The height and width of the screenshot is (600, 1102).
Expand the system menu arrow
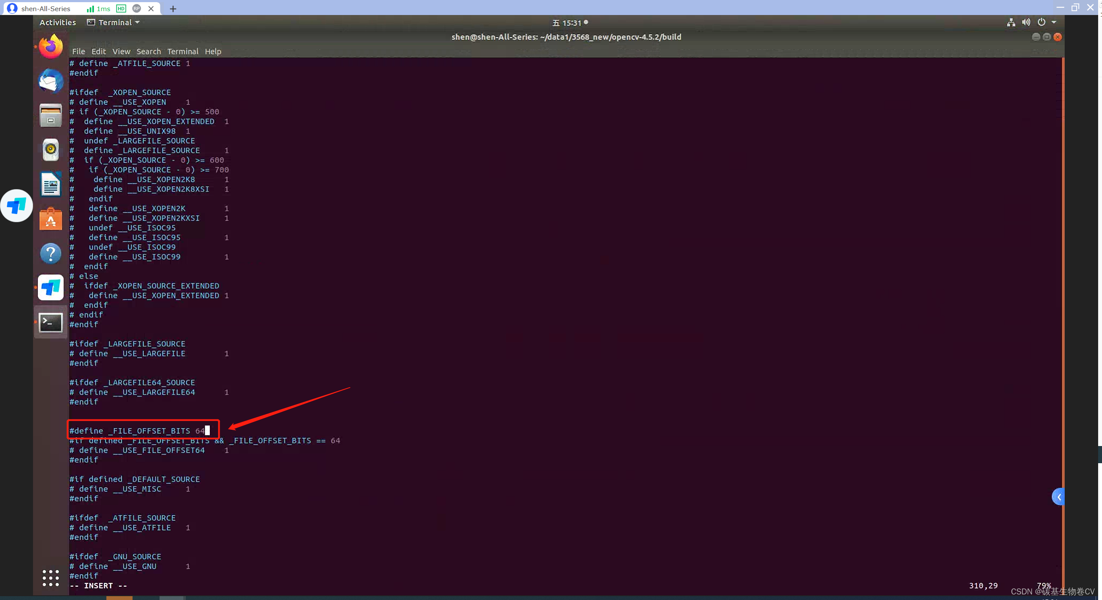click(1054, 22)
